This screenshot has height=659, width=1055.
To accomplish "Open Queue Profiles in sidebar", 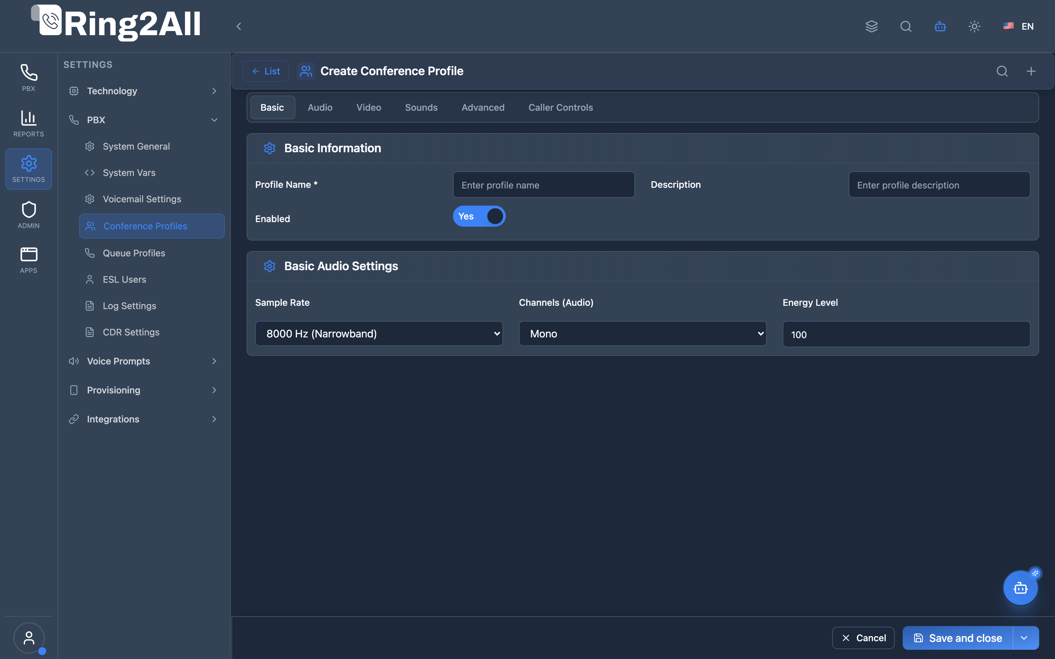I will point(152,253).
